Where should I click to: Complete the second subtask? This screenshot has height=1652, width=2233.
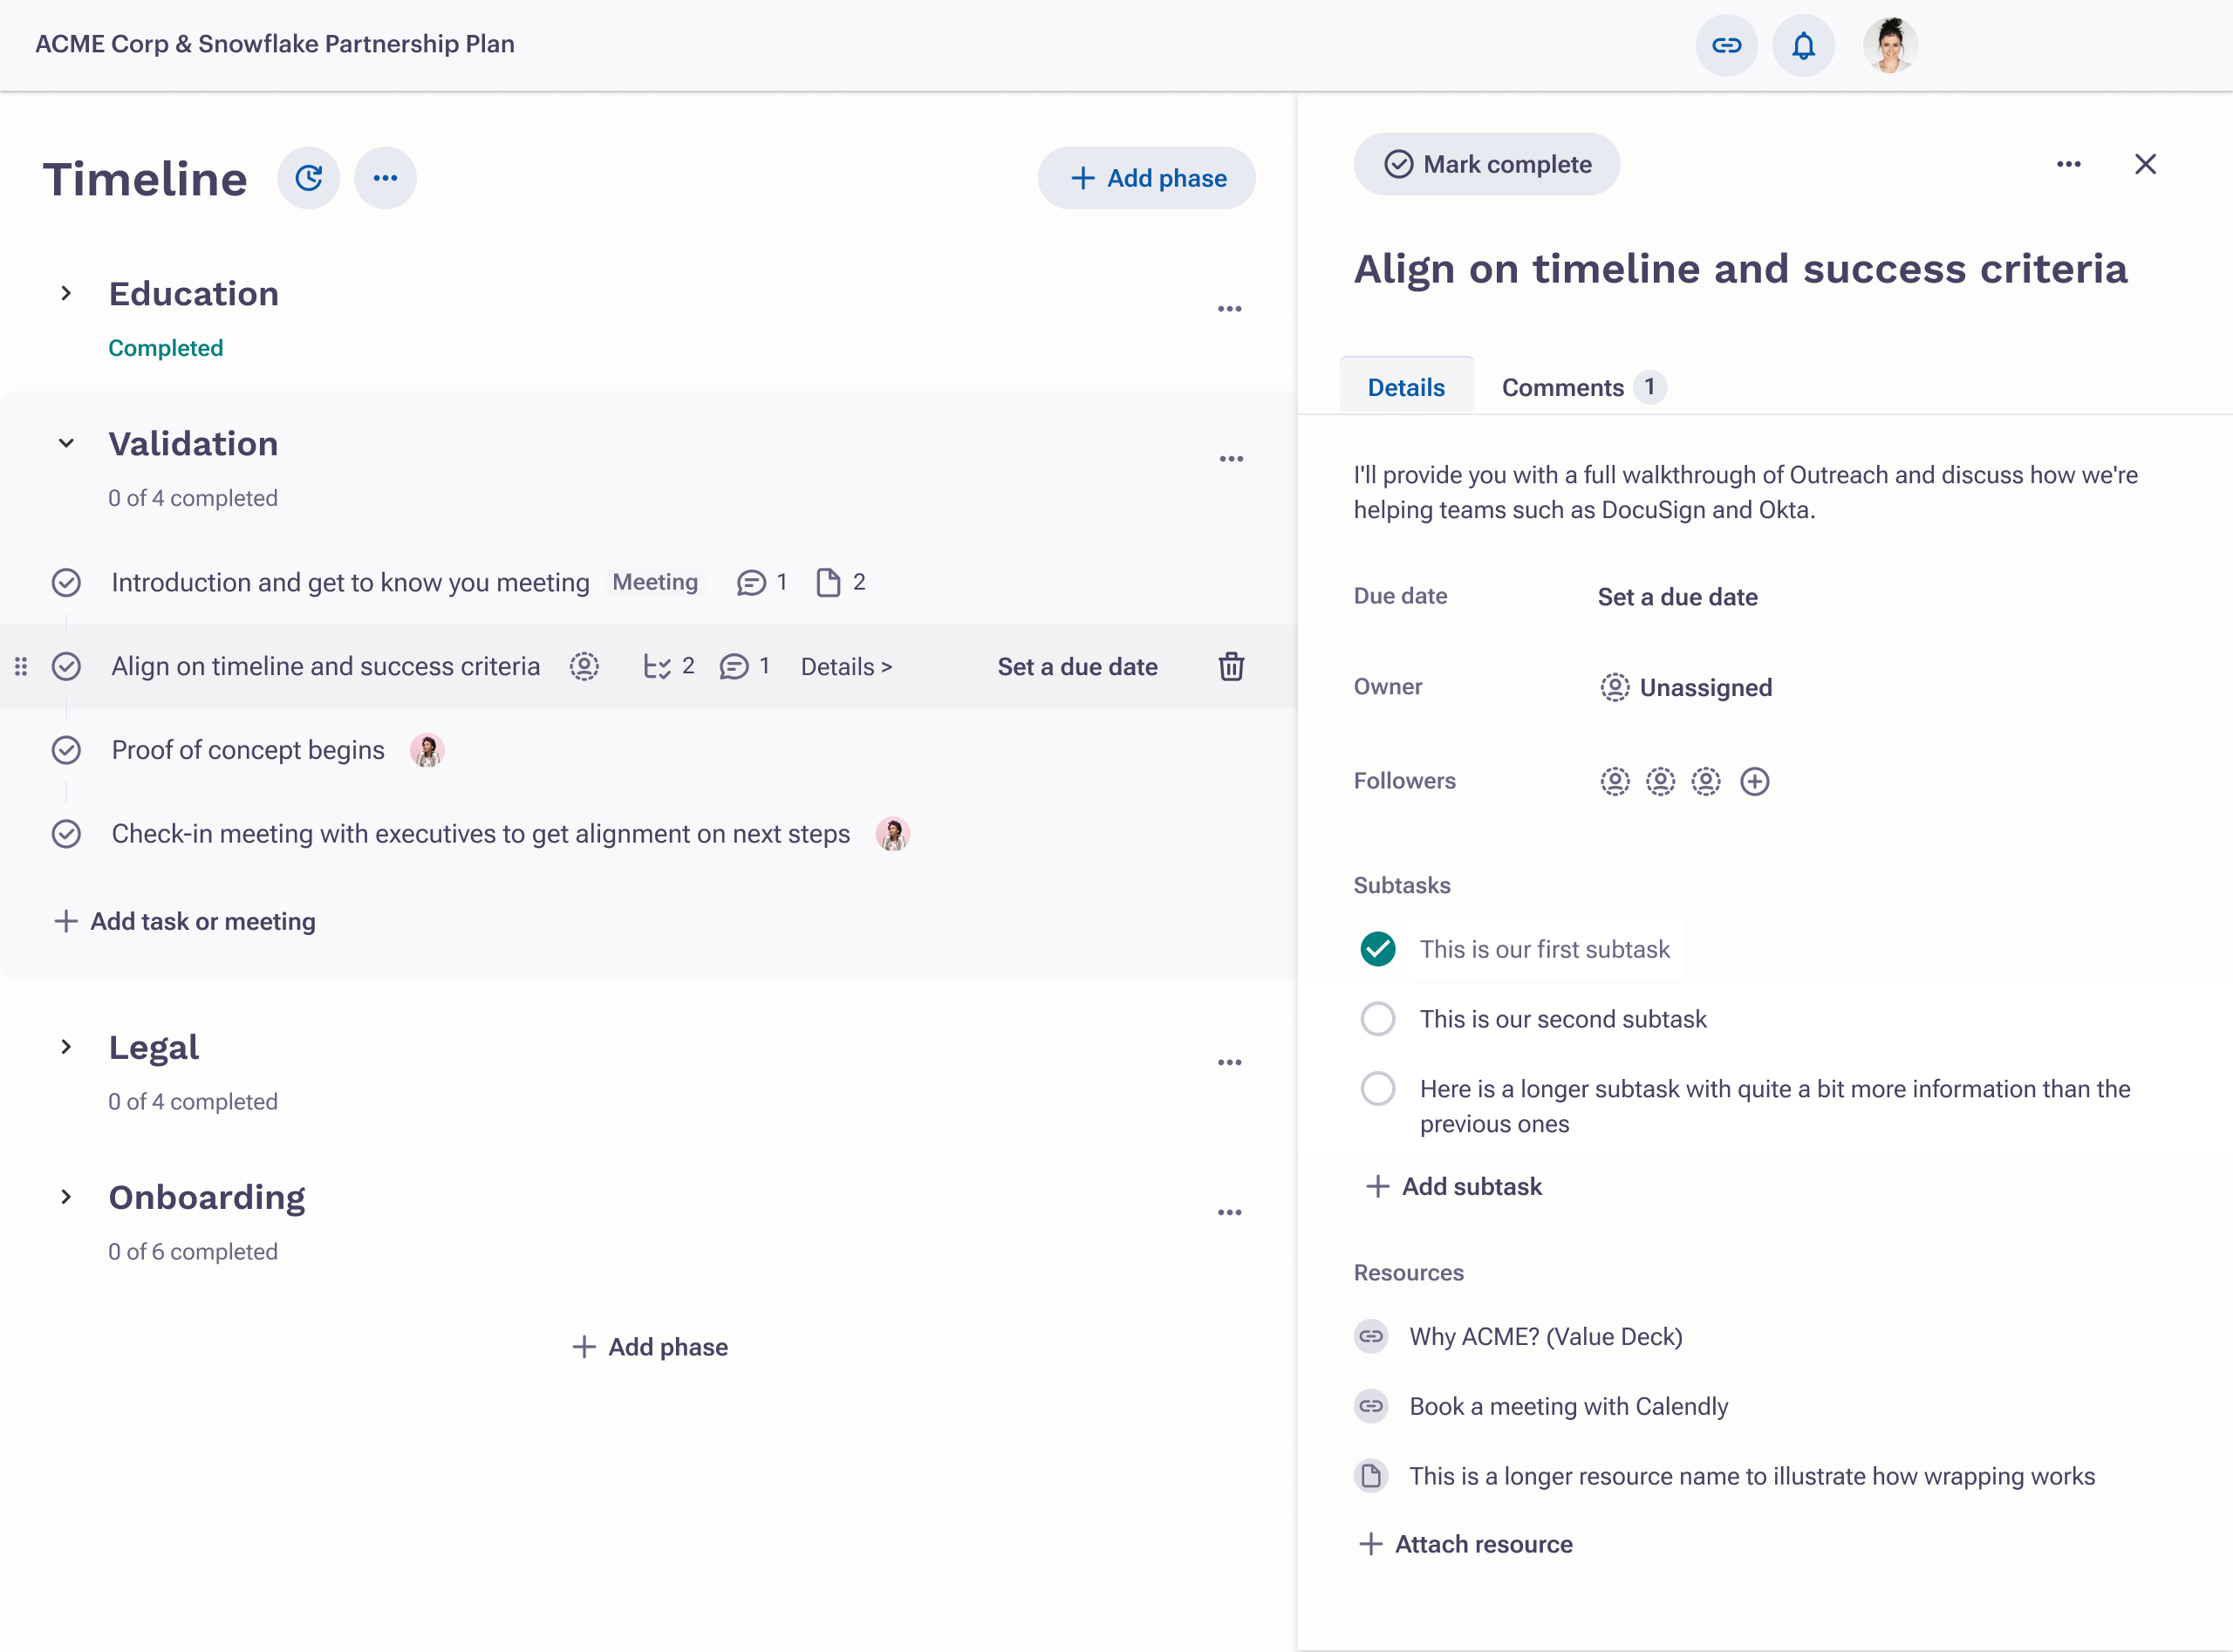[x=1378, y=1018]
